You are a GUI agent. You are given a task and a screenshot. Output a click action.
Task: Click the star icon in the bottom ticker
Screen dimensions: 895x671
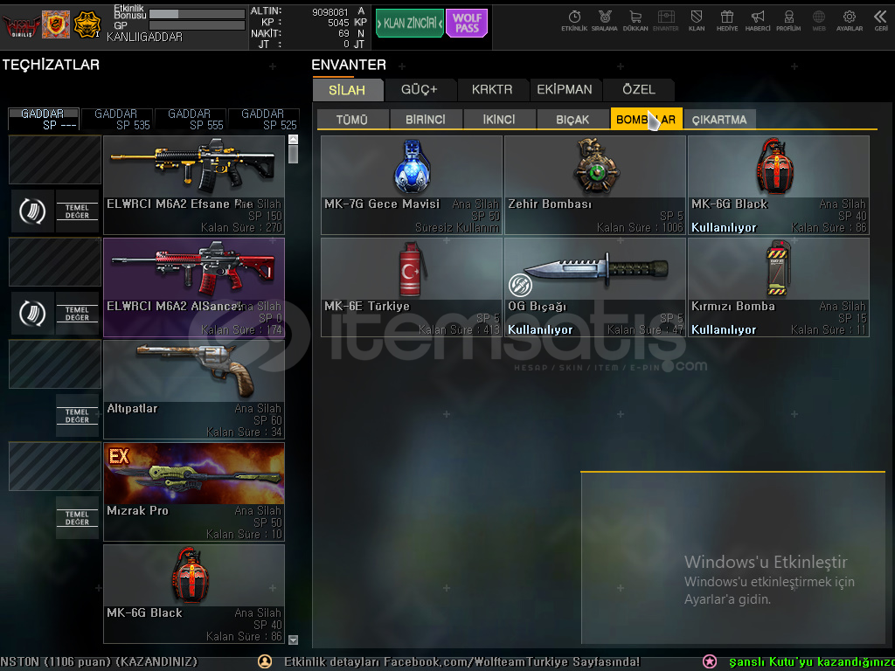pyautogui.click(x=710, y=661)
